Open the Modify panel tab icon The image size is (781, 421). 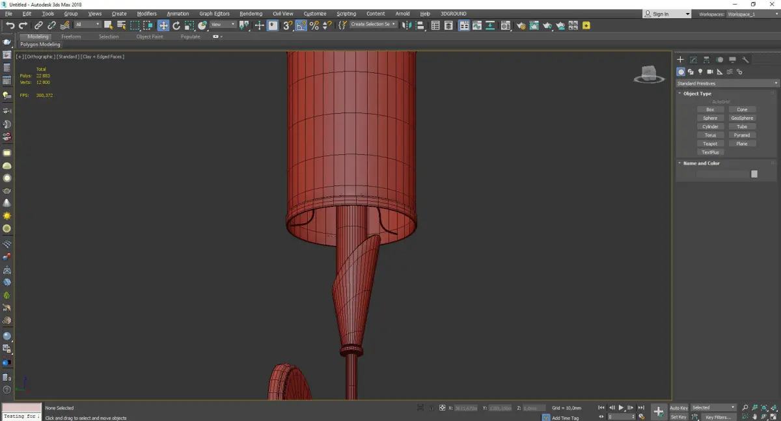pos(693,60)
